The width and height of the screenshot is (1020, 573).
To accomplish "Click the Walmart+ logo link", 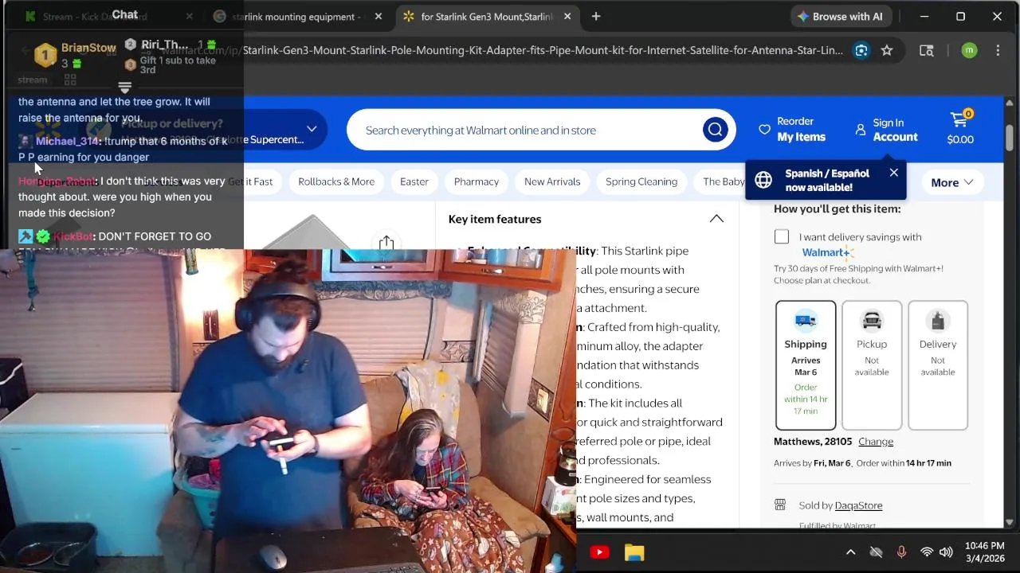I will [x=828, y=253].
